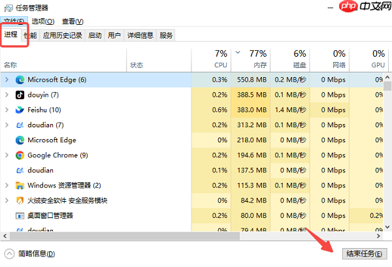Viewport: 392px width, 267px height.
Task: Select the 194.6 MB memory cell
Action: coord(251,155)
